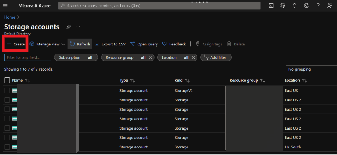Click Open query
Screen dimensions: 337x155
[144, 44]
